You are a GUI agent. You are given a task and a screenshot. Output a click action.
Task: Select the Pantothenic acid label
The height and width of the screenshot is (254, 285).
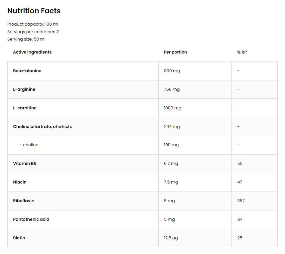(x=31, y=219)
